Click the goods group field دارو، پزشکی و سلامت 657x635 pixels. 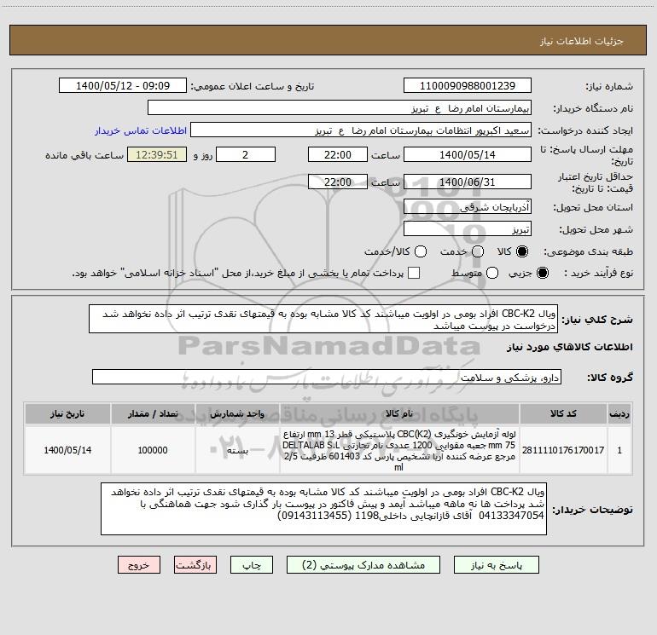point(327,377)
